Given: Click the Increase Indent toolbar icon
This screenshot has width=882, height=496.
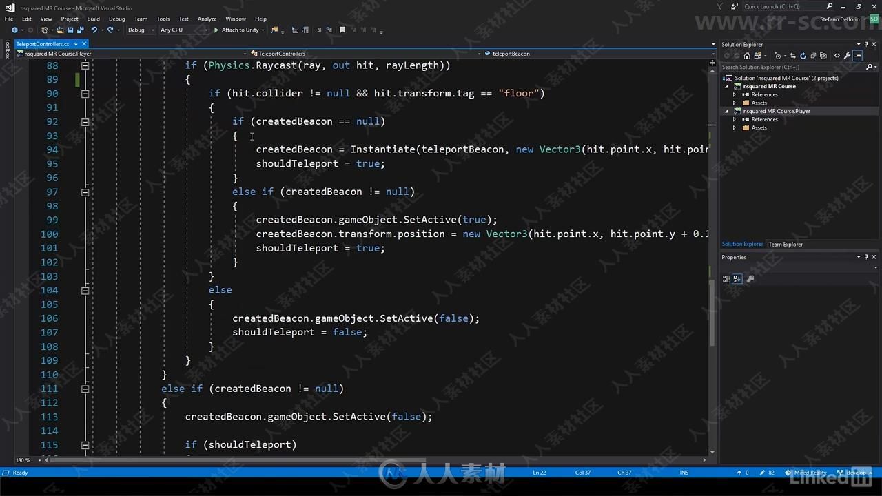Looking at the screenshot, I should pyautogui.click(x=305, y=30).
